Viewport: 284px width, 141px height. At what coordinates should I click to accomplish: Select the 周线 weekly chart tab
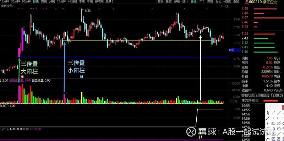point(44,1)
